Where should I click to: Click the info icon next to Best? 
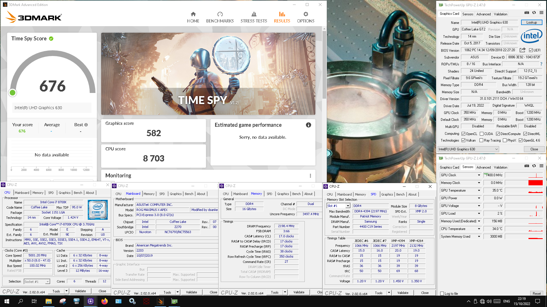point(86,125)
